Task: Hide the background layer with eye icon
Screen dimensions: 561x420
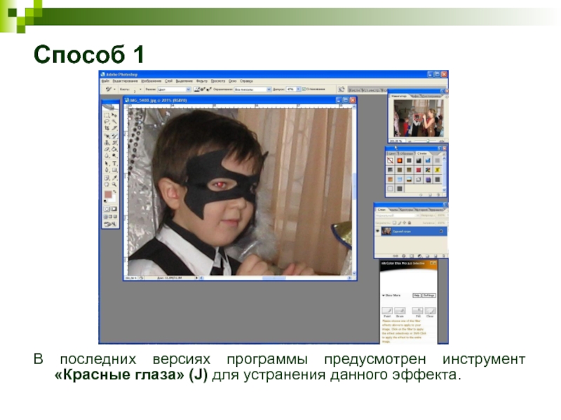Action: tap(377, 232)
